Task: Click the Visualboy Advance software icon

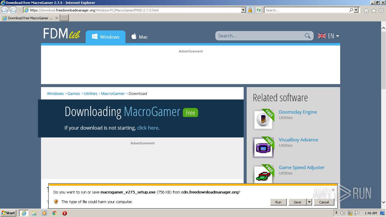Action: click(x=263, y=147)
